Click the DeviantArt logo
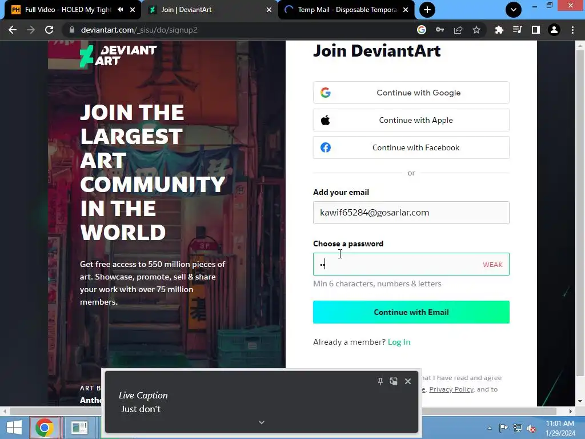Viewport: 585px width, 439px height. tap(118, 56)
